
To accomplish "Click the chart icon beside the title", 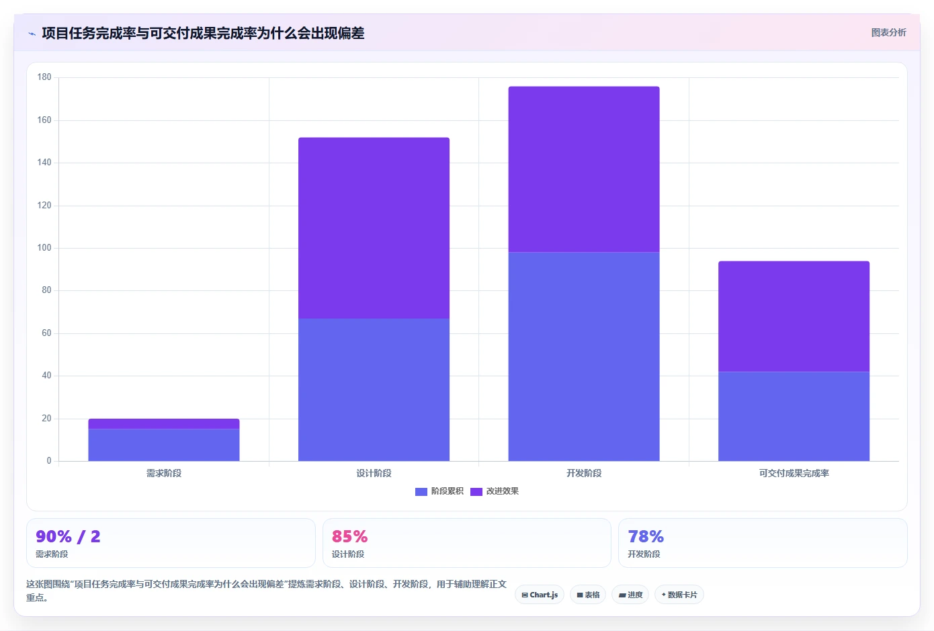I will 32,34.
